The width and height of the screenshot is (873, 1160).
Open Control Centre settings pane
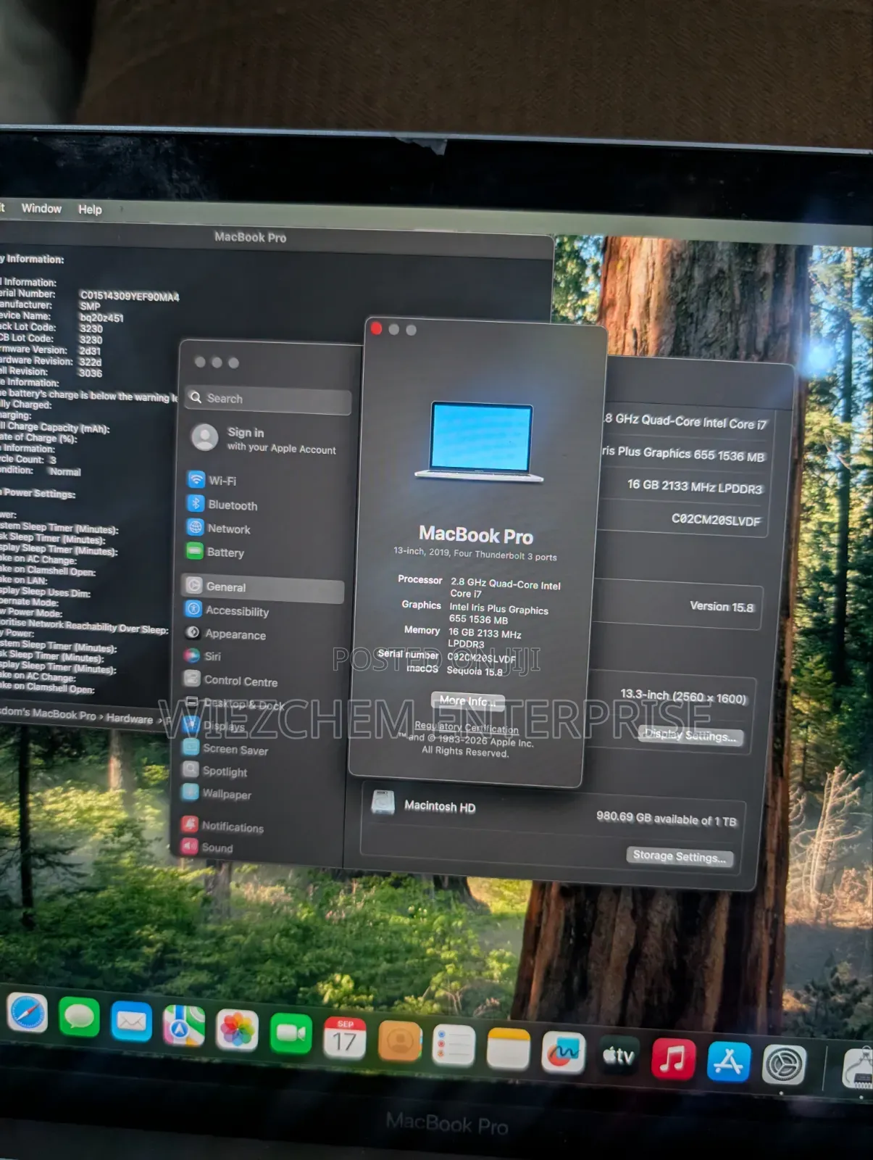point(230,680)
